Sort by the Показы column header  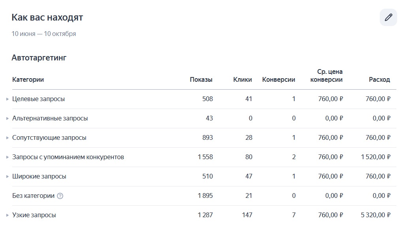[x=201, y=80]
